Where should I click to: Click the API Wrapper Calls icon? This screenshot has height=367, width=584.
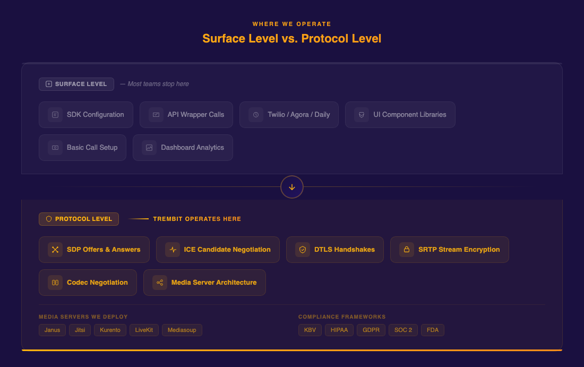[156, 115]
